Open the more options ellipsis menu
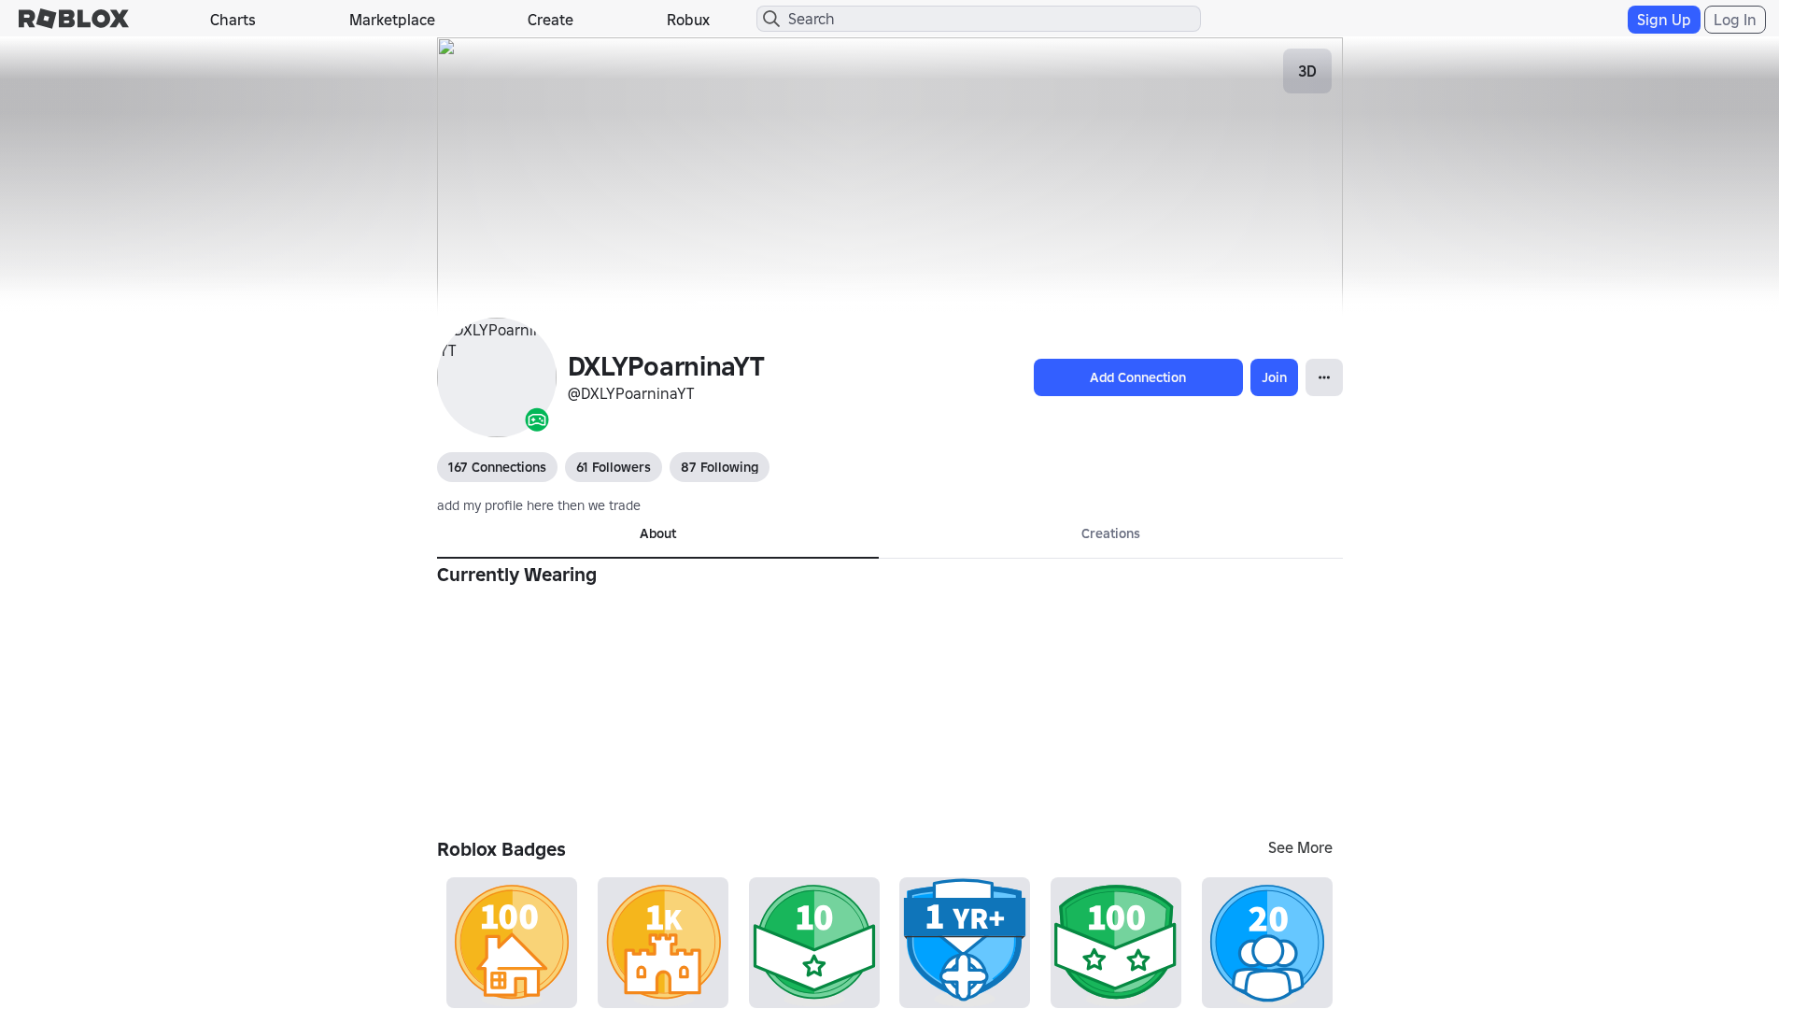The width and height of the screenshot is (1793, 1009). click(x=1323, y=377)
